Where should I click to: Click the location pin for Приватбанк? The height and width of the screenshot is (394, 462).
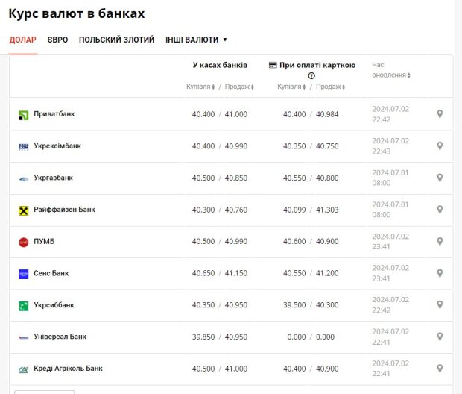(440, 114)
